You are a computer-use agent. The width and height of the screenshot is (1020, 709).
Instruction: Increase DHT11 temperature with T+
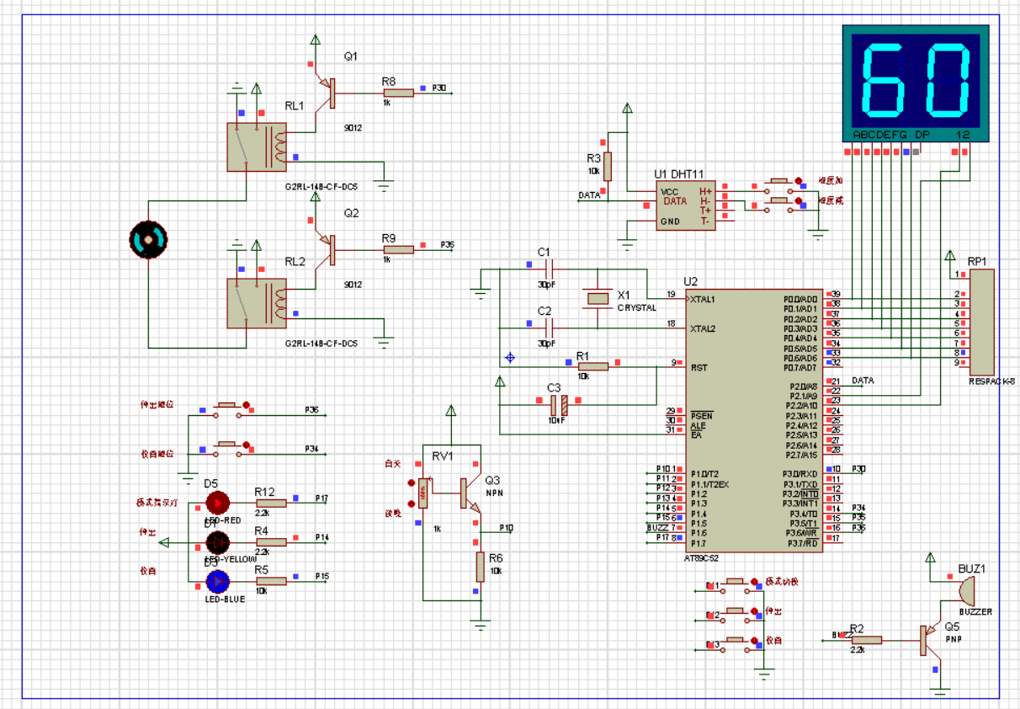705,210
